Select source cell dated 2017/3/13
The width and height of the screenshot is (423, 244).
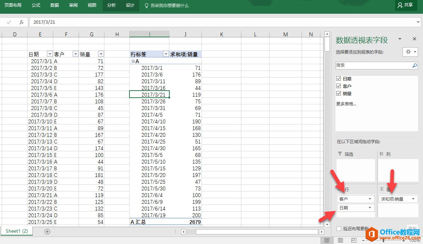tap(40, 141)
